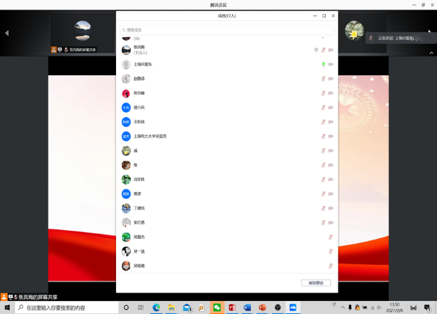Click the 焦凤梅的屏幕共享 label at bottom left
The height and width of the screenshot is (314, 437).
click(38, 297)
